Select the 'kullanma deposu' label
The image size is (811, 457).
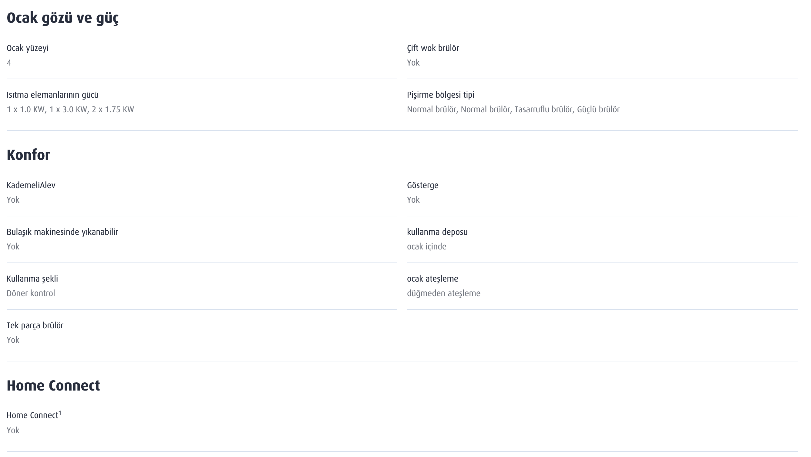coord(437,232)
